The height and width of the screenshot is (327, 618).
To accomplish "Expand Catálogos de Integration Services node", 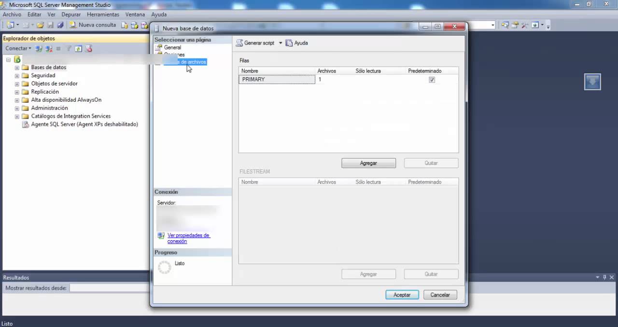I will pyautogui.click(x=17, y=116).
